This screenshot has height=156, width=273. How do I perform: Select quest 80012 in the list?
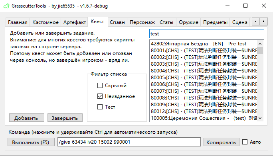pos(204,111)
